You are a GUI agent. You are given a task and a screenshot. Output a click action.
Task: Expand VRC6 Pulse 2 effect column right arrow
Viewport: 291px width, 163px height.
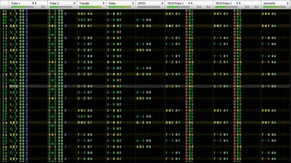240,3
